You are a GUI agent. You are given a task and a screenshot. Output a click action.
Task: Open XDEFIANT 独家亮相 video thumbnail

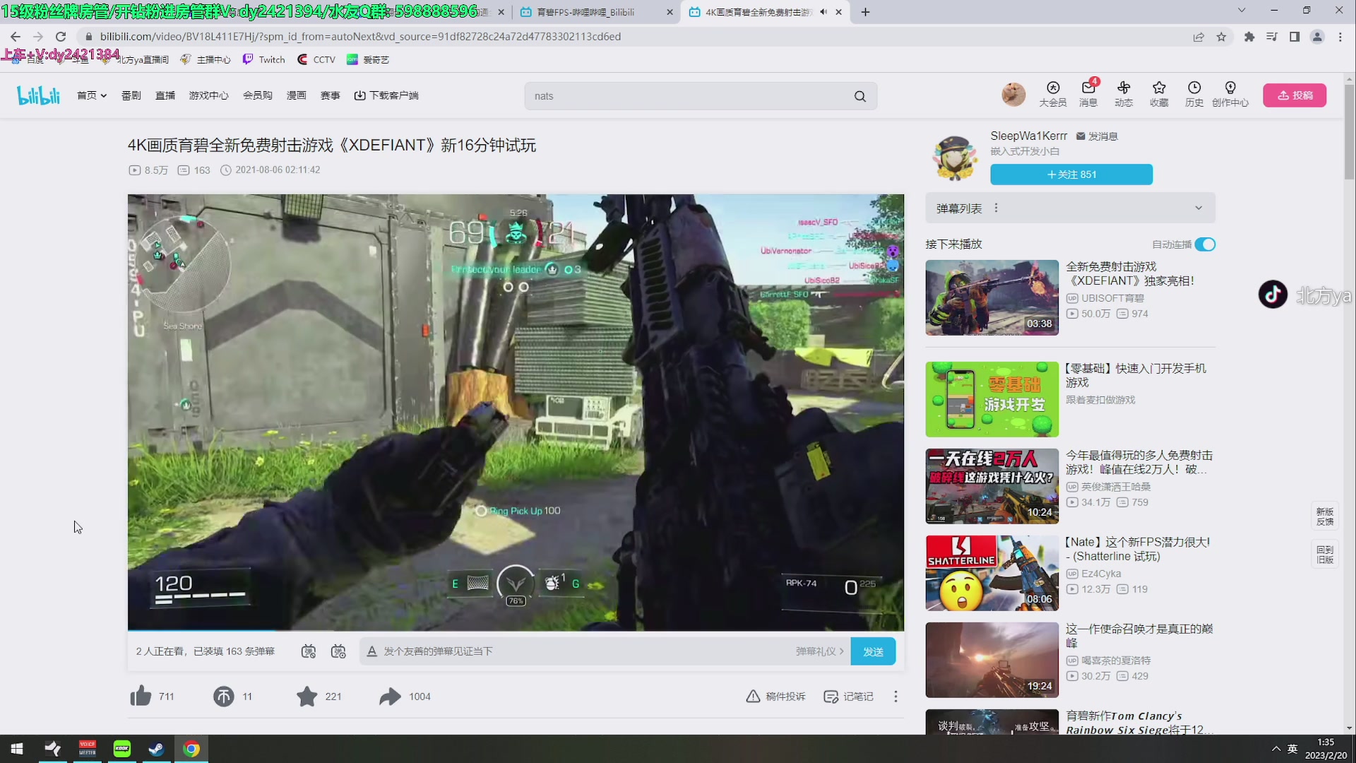992,297
